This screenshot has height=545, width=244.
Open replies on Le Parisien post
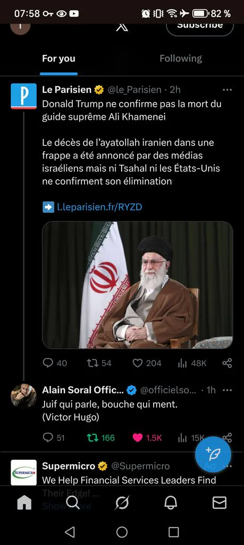coord(55,363)
